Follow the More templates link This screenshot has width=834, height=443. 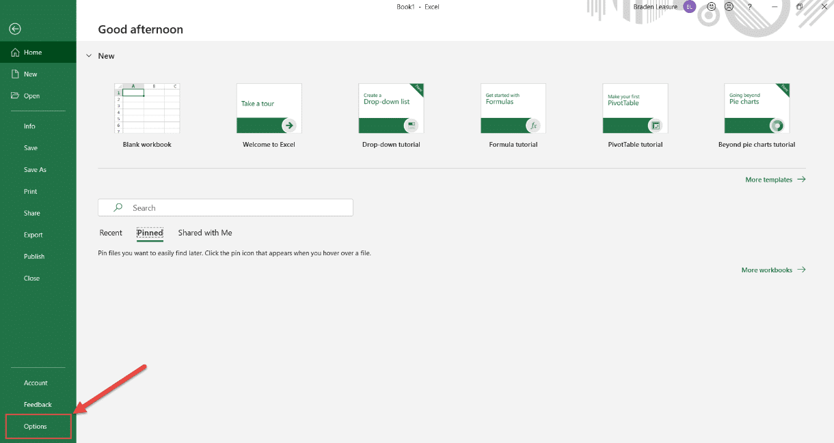pos(775,180)
